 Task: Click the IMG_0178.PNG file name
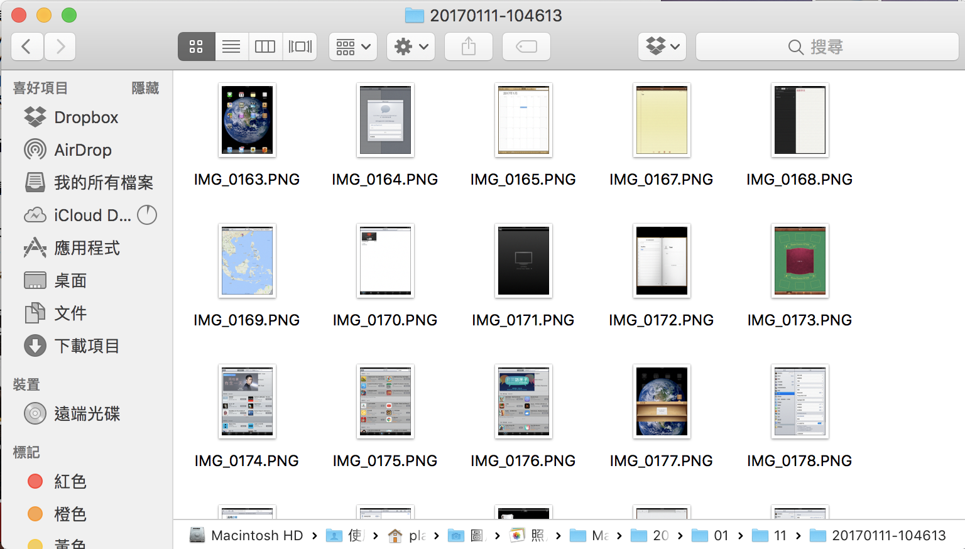pyautogui.click(x=800, y=461)
